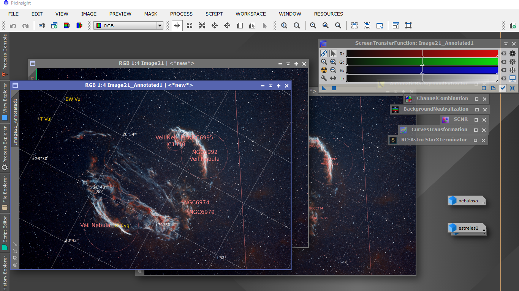Click the red R channel histogram bar
The width and height of the screenshot is (519, 291).
[x=422, y=53]
